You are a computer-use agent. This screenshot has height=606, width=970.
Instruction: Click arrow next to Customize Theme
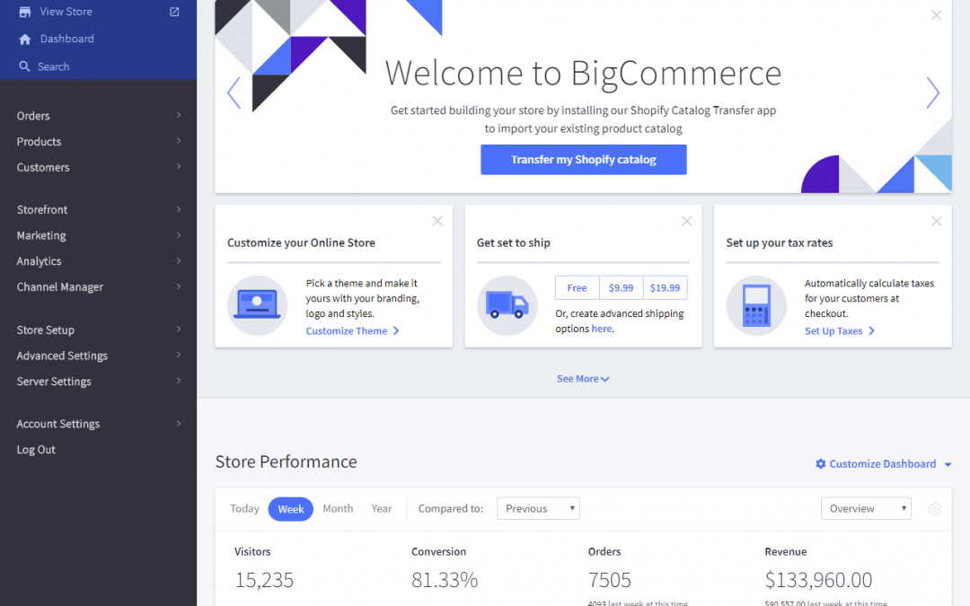396,330
